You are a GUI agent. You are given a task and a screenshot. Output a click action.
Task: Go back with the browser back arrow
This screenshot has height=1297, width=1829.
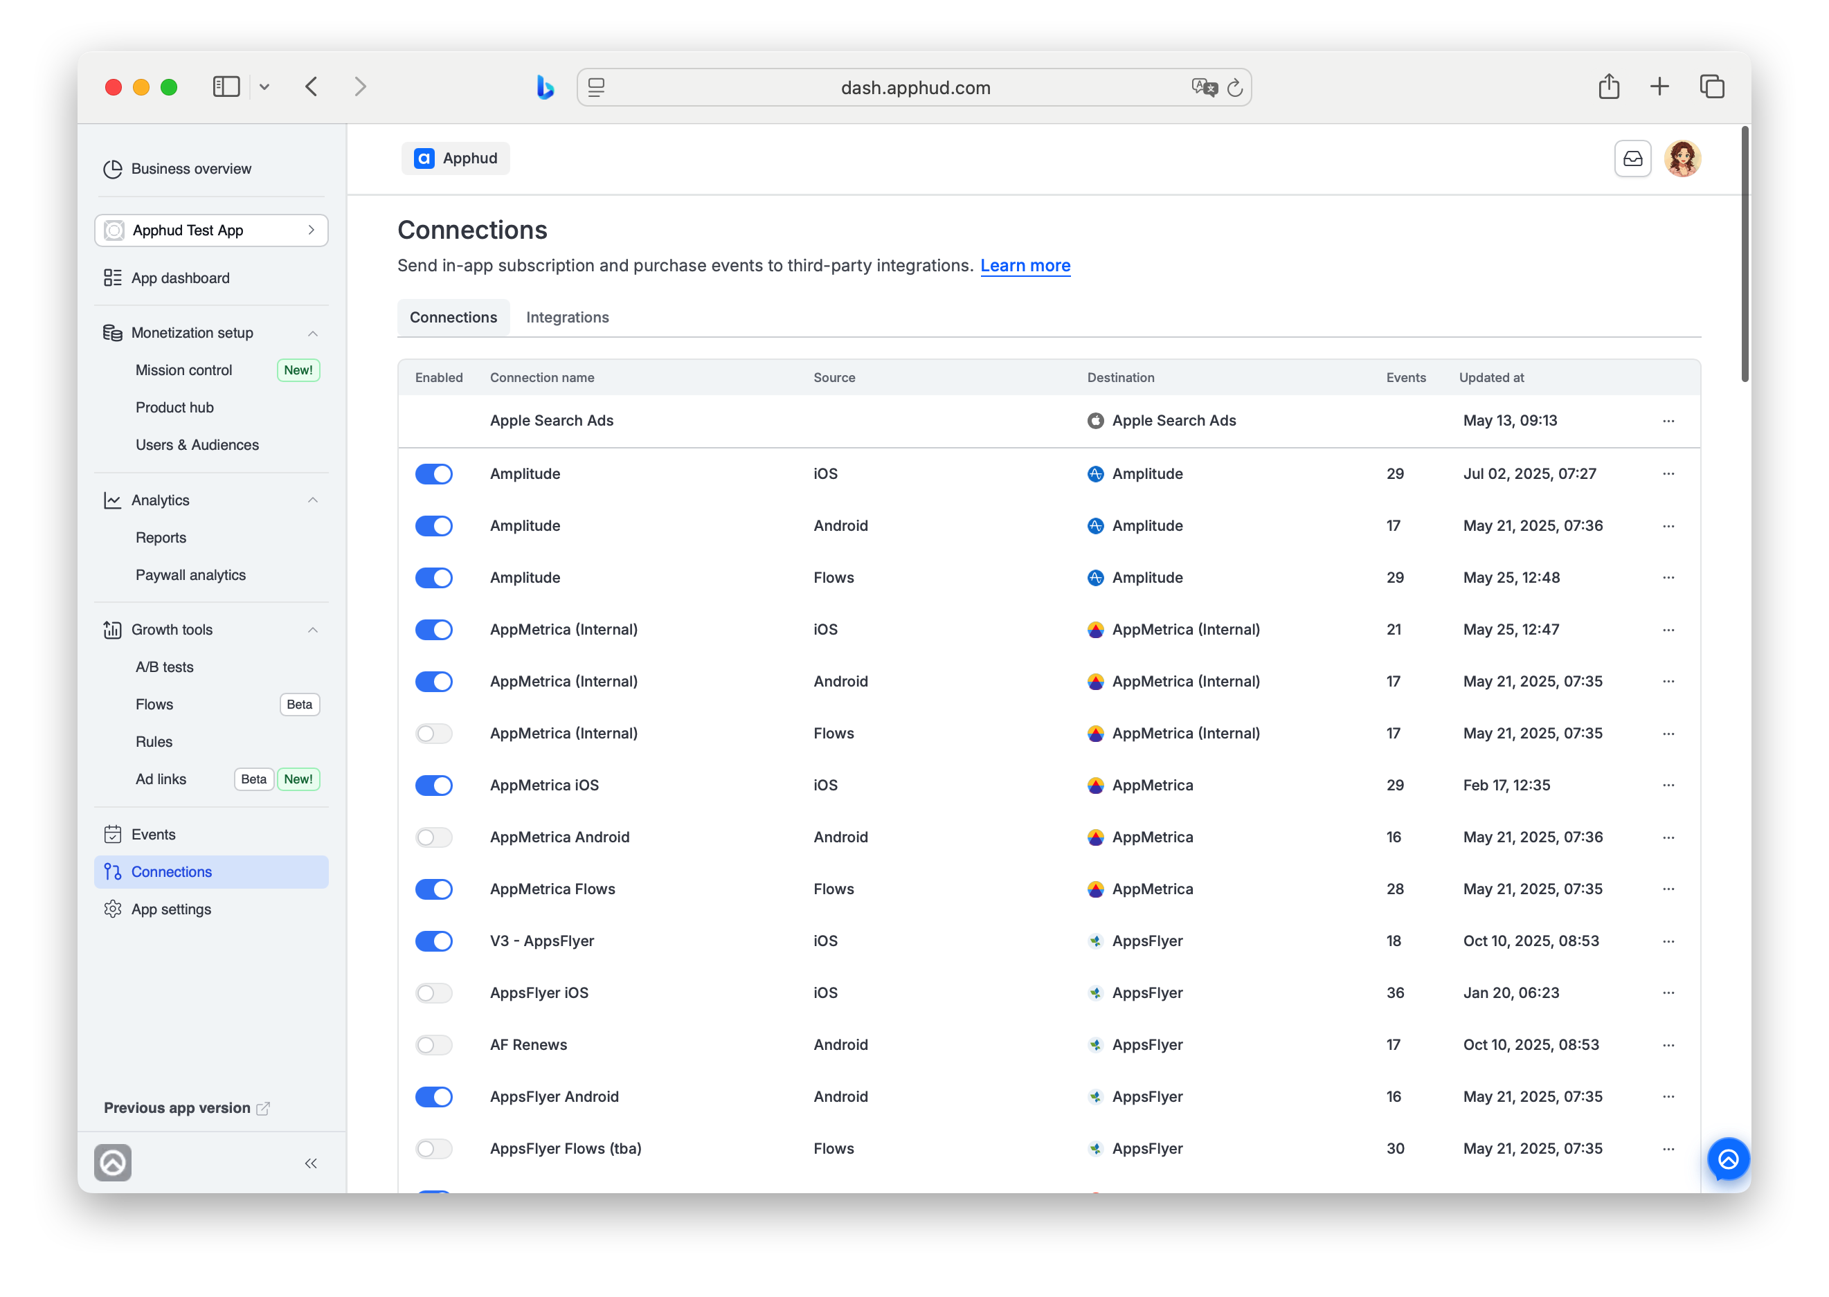coord(312,87)
